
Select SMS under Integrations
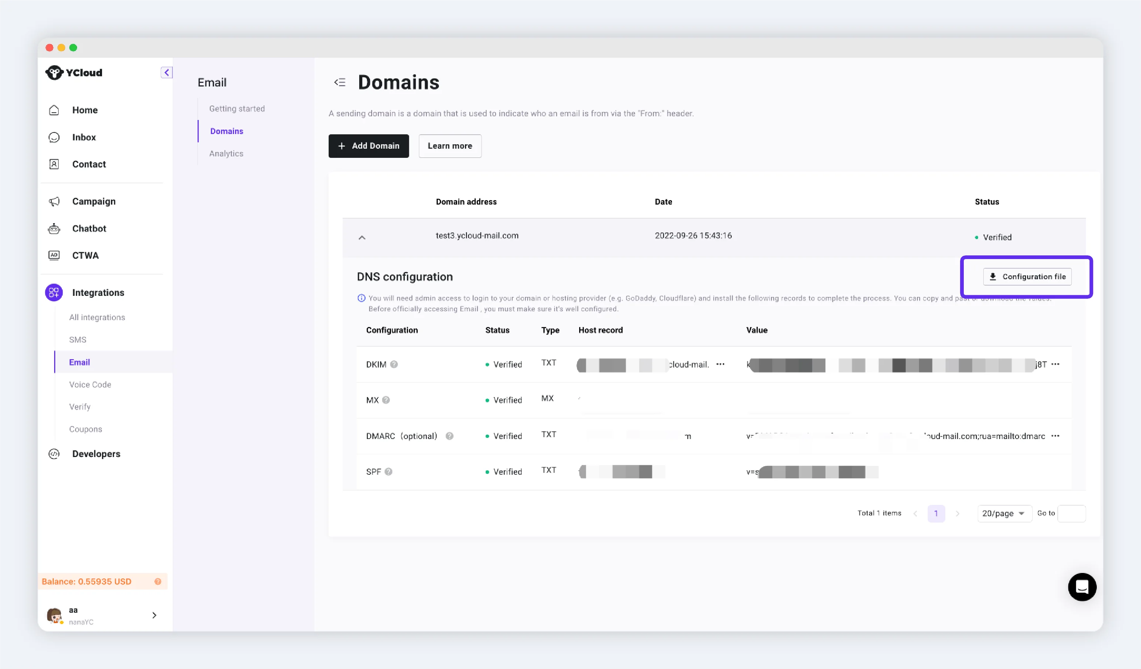[x=77, y=339]
